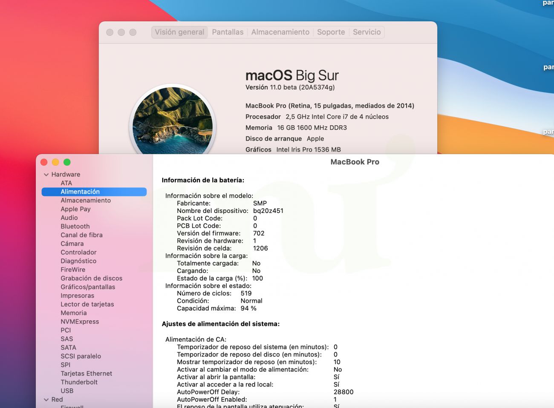Click the 'Gráficos Intel Iris Pro 1536 MB' line

click(293, 149)
